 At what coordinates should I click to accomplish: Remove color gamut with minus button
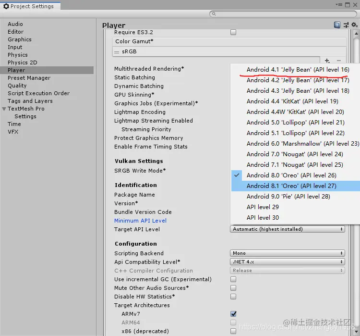pyautogui.click(x=339, y=61)
